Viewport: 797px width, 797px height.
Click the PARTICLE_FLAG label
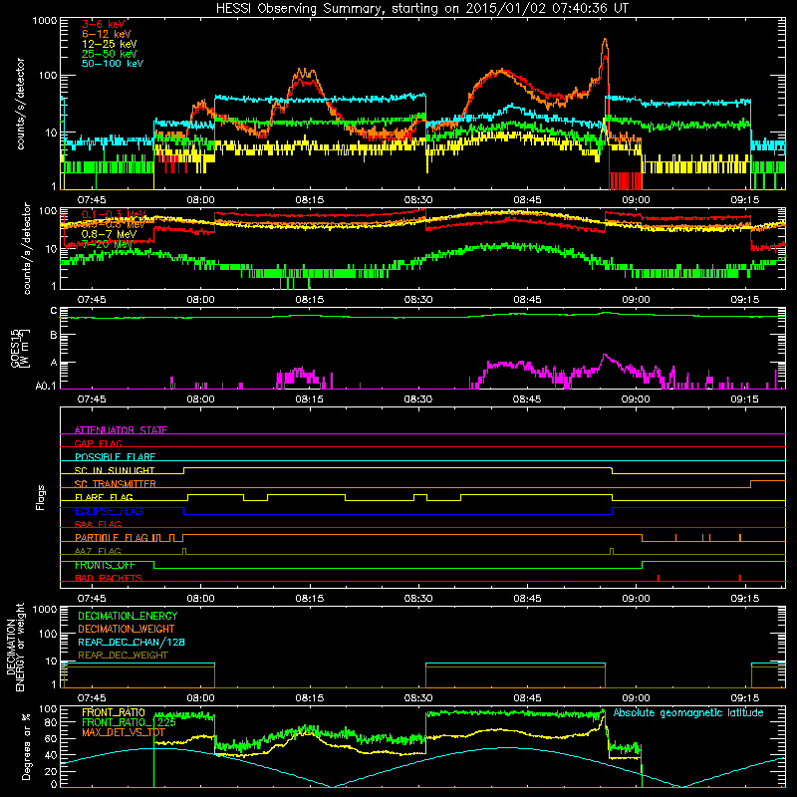pyautogui.click(x=112, y=538)
